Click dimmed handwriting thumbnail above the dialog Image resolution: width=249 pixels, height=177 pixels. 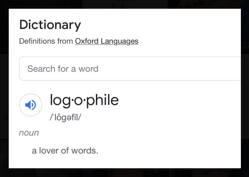125,4
